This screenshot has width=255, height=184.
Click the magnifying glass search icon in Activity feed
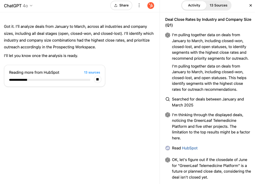click(x=167, y=99)
